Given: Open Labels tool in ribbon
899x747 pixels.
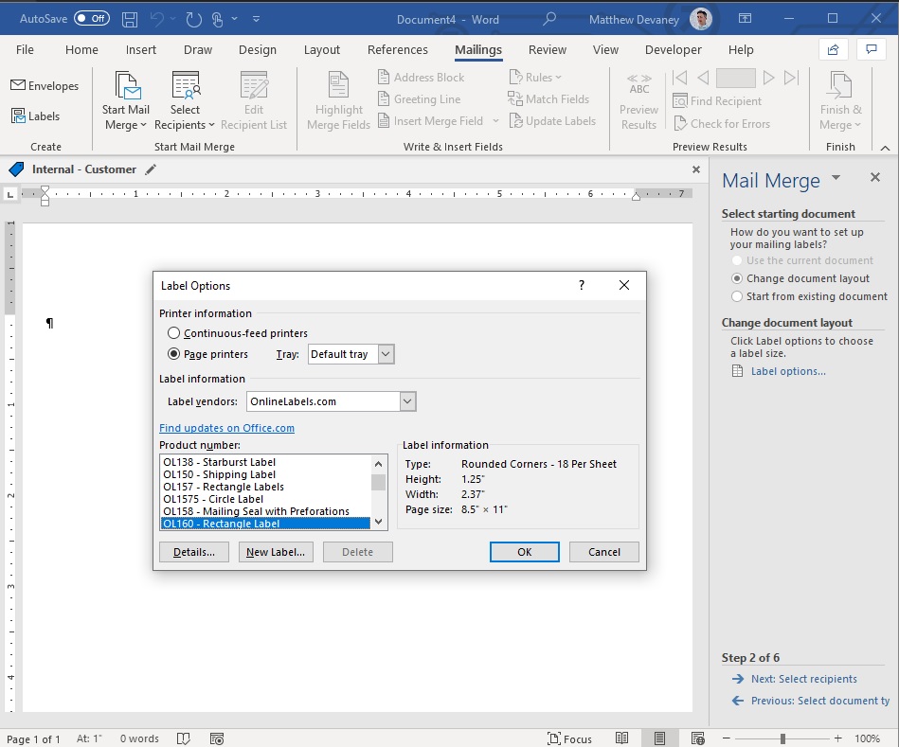Looking at the screenshot, I should (x=36, y=116).
